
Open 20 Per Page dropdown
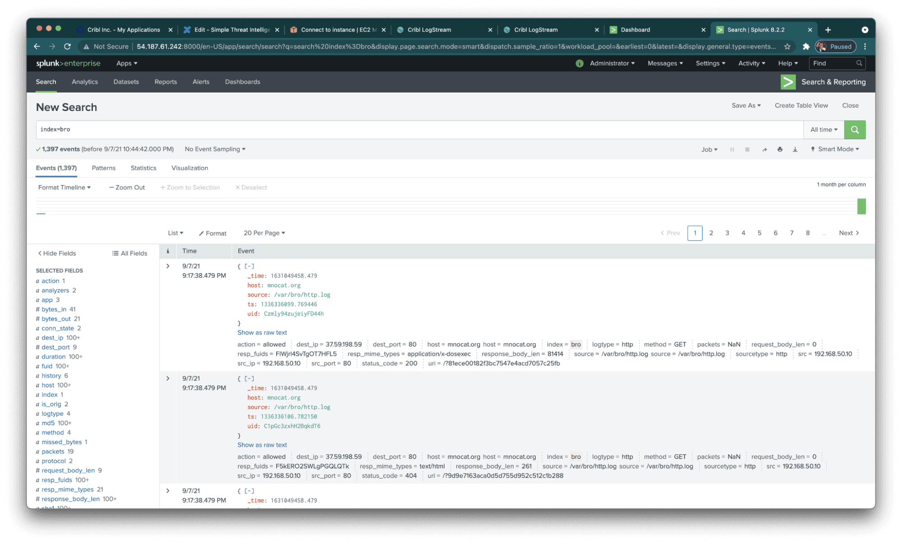click(264, 233)
